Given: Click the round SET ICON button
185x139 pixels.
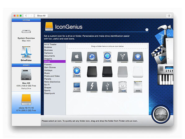Looking at the screenshot, I should [x=161, y=114].
